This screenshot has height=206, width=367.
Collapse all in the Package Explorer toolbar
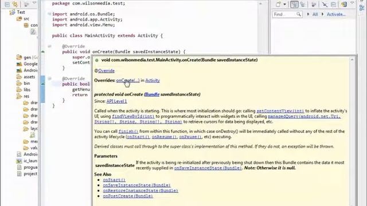coord(7,4)
